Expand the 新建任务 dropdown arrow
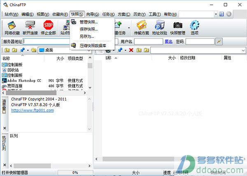Screen dimensions: 247x176 [x=129, y=28]
